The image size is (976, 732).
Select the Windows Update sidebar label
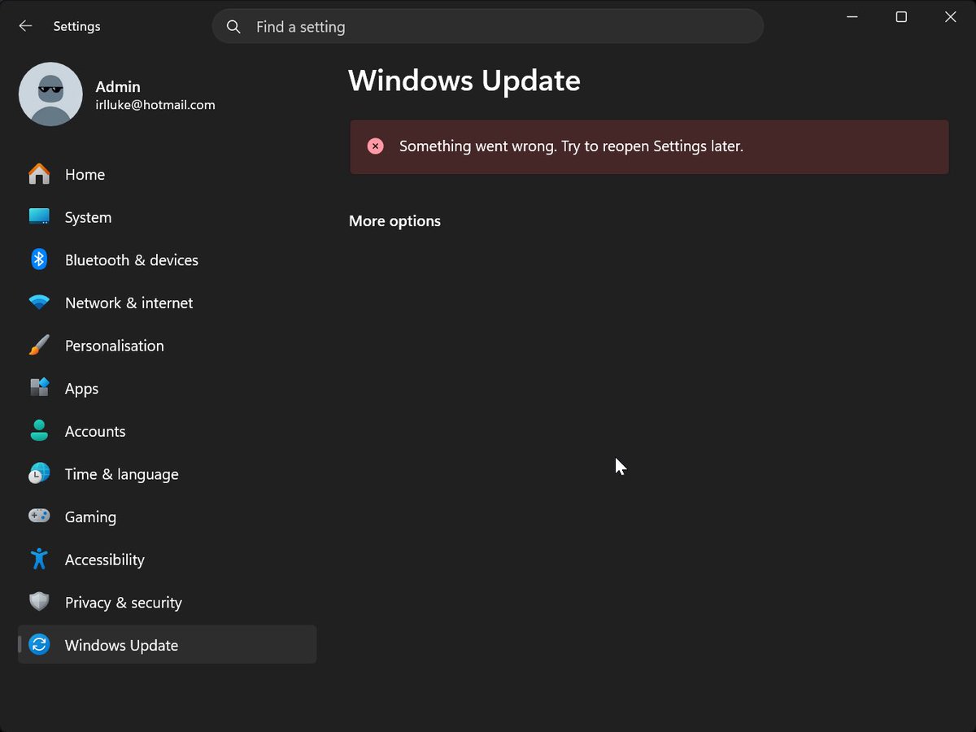coord(121,645)
